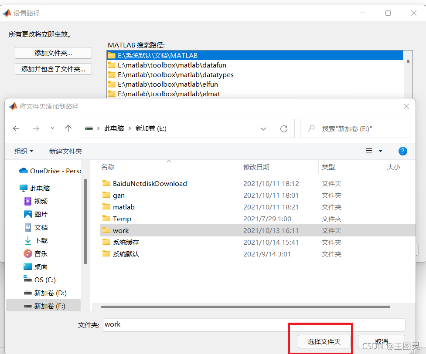This screenshot has height=354, width=426.
Task: Sort by 名称 column header
Action: point(108,167)
